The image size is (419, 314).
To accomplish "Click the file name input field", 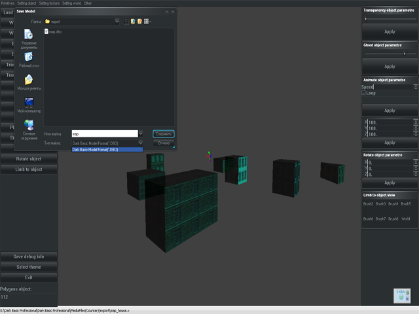I will click(103, 133).
